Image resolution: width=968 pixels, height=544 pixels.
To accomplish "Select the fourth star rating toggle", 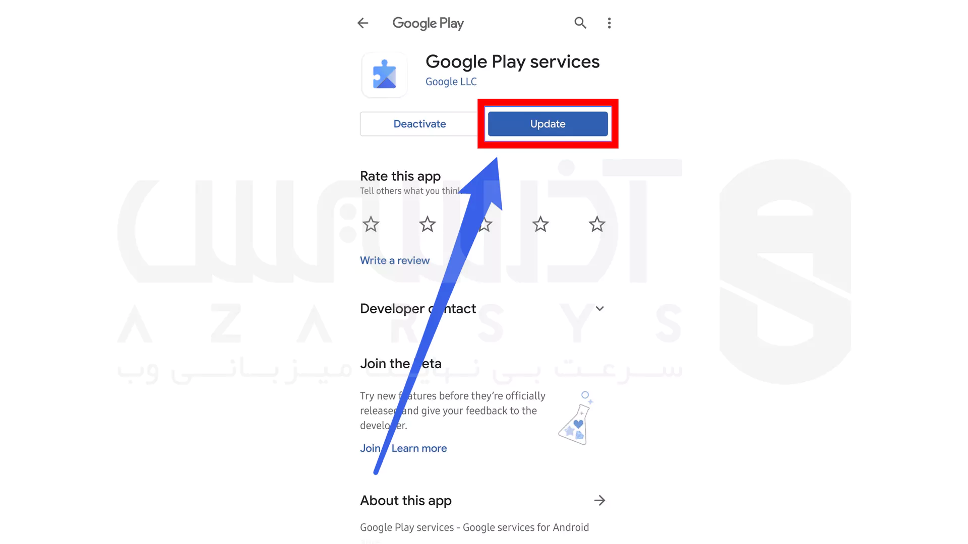I will pos(540,224).
